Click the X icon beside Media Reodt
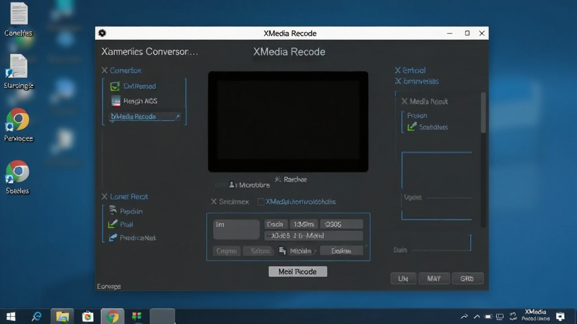Image resolution: width=577 pixels, height=324 pixels. pos(405,101)
